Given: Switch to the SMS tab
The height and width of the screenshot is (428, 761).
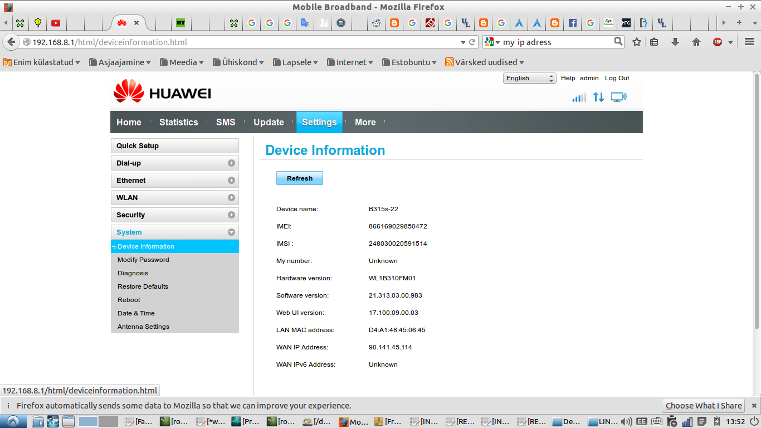Looking at the screenshot, I should pyautogui.click(x=226, y=122).
